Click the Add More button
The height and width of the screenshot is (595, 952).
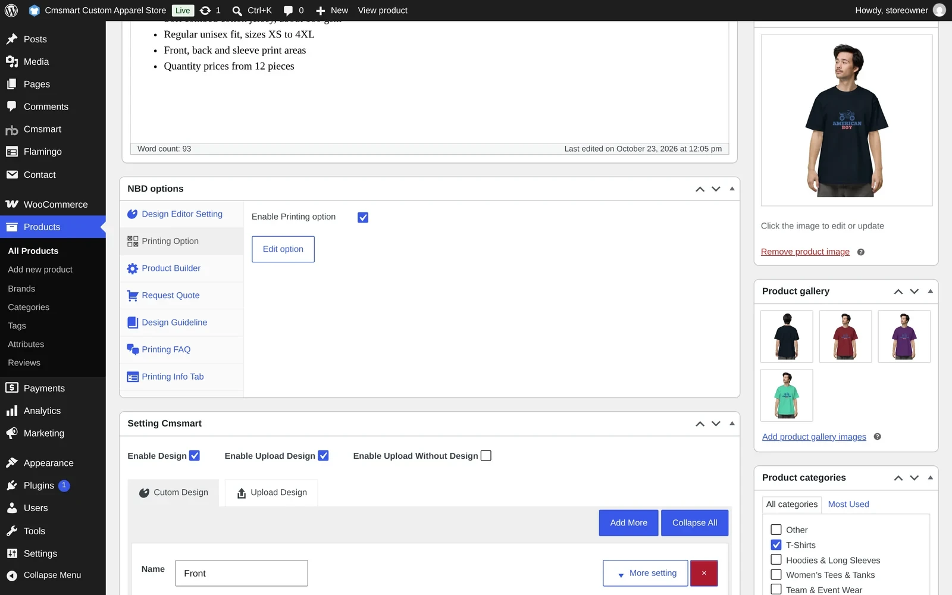pyautogui.click(x=628, y=523)
